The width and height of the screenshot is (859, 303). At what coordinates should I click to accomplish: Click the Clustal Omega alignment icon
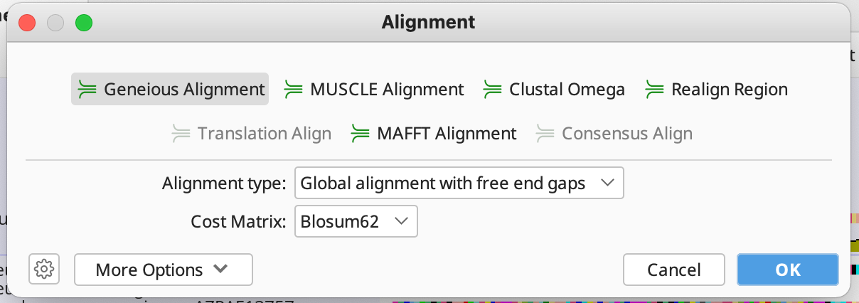click(492, 90)
